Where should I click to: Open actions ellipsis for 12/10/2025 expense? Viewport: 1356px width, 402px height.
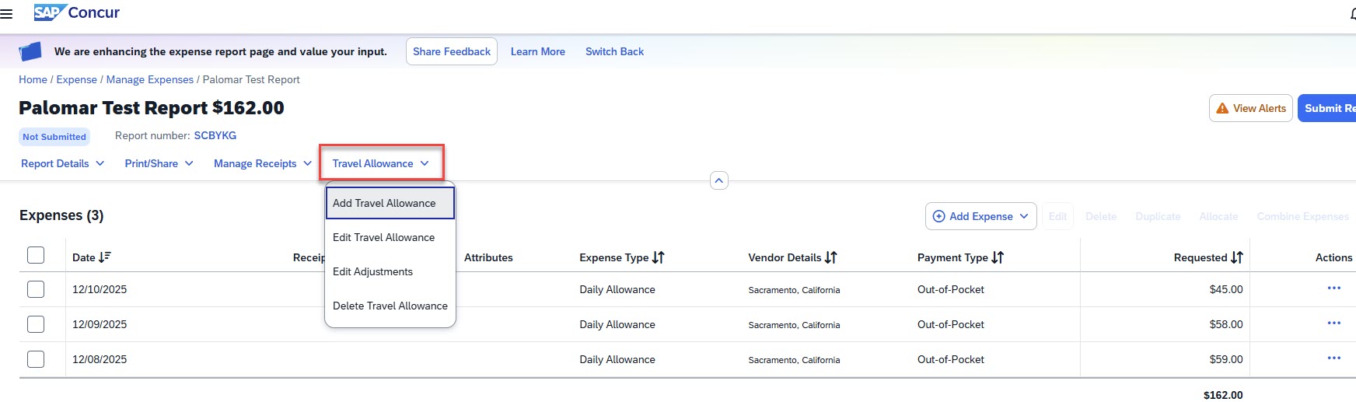[1333, 288]
